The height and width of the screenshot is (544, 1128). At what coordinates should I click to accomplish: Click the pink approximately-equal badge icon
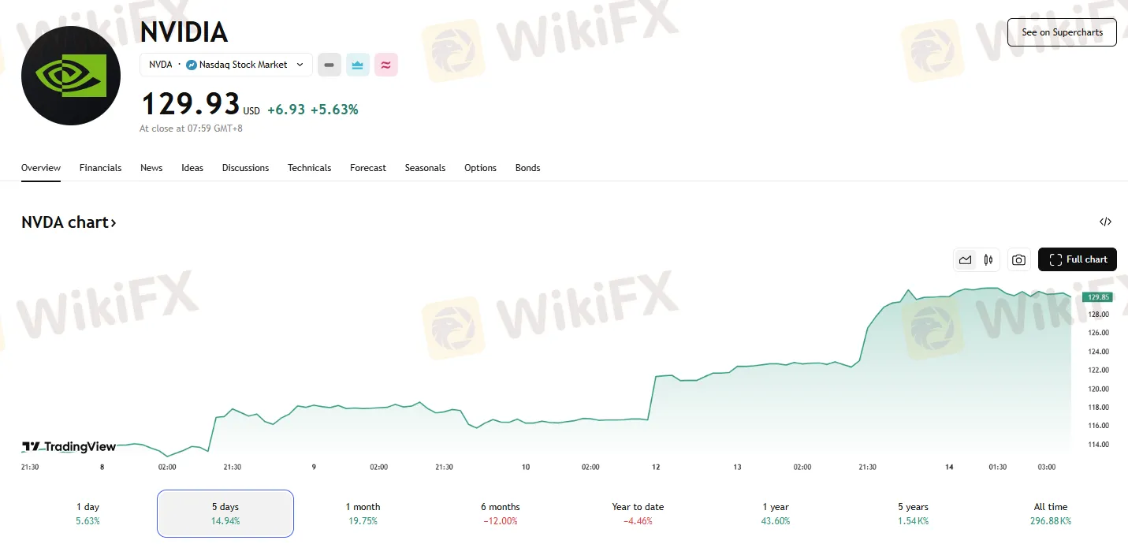[x=385, y=65]
